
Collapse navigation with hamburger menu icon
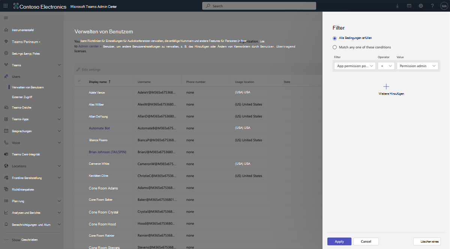click(x=6, y=18)
